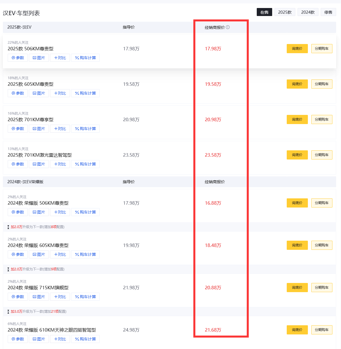Click 分期购车 for 701KM激光雷达智驾型
This screenshot has height=349, width=341.
[322, 155]
